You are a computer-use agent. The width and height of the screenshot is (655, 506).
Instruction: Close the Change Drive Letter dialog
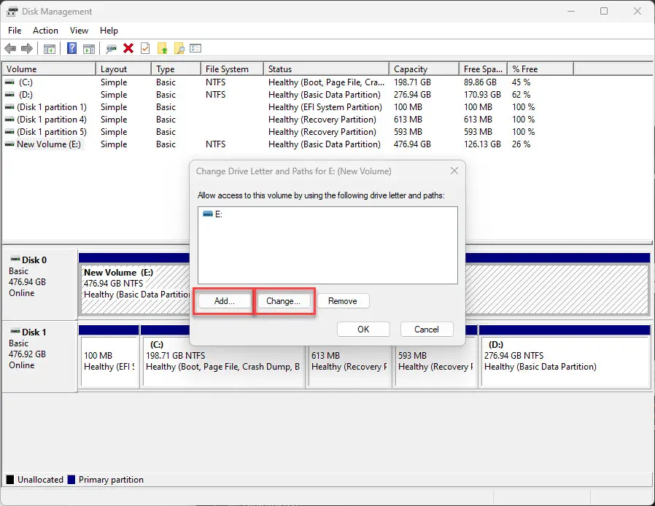pyautogui.click(x=454, y=171)
